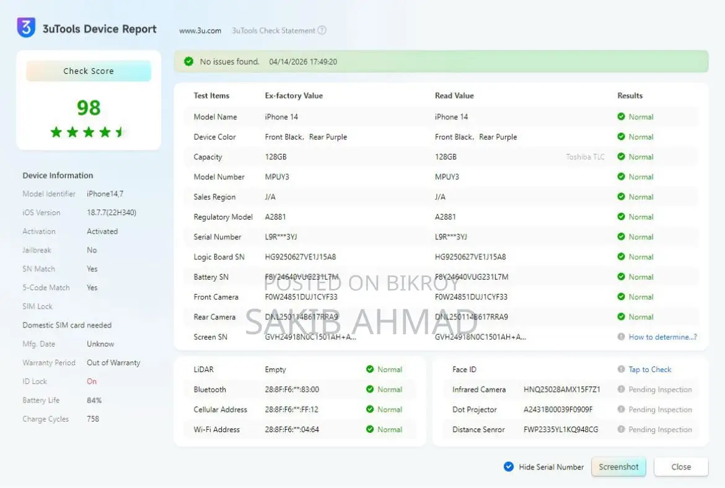Click the Read Value column header
The width and height of the screenshot is (725, 488).
pyautogui.click(x=454, y=95)
